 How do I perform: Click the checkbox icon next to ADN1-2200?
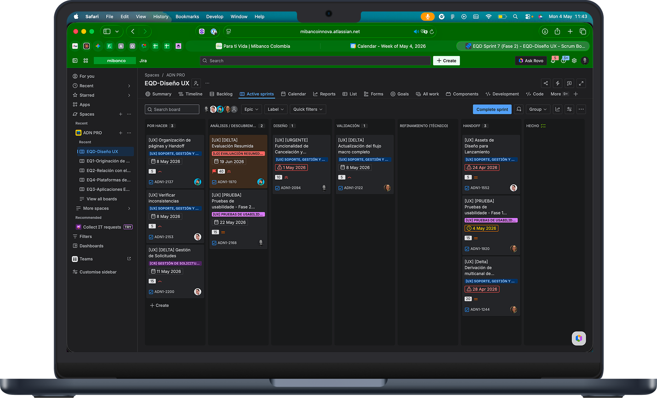click(x=151, y=292)
